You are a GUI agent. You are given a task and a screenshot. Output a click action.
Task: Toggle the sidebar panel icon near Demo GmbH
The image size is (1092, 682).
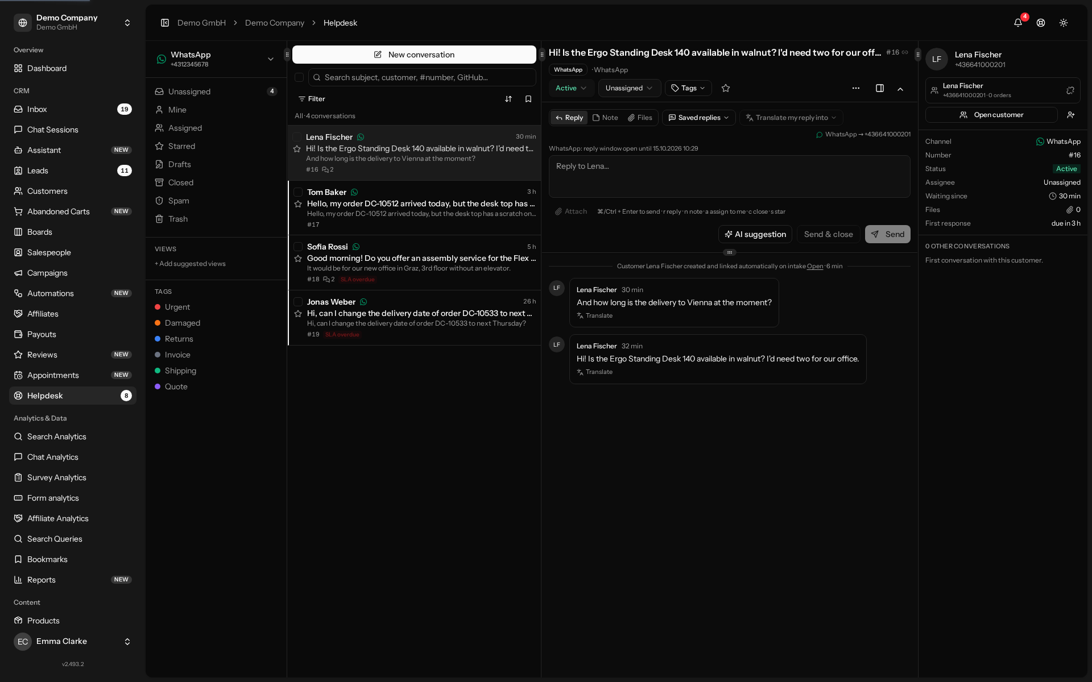165,23
